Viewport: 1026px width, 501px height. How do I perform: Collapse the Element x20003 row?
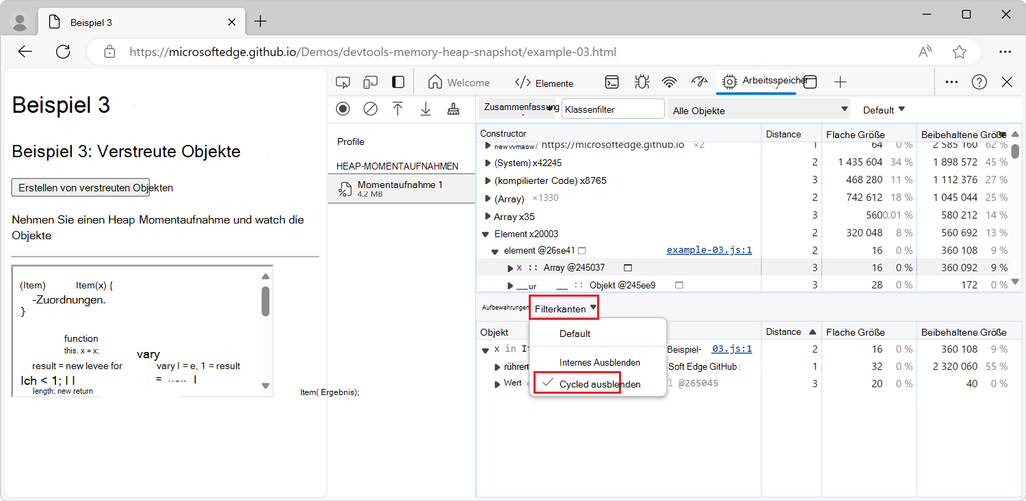486,234
